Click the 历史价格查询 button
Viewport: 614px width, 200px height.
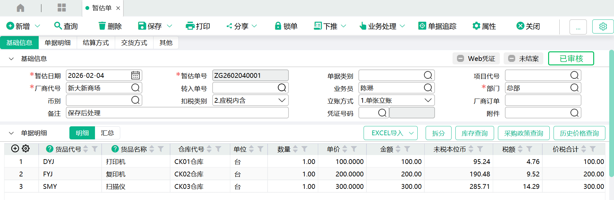[579, 133]
